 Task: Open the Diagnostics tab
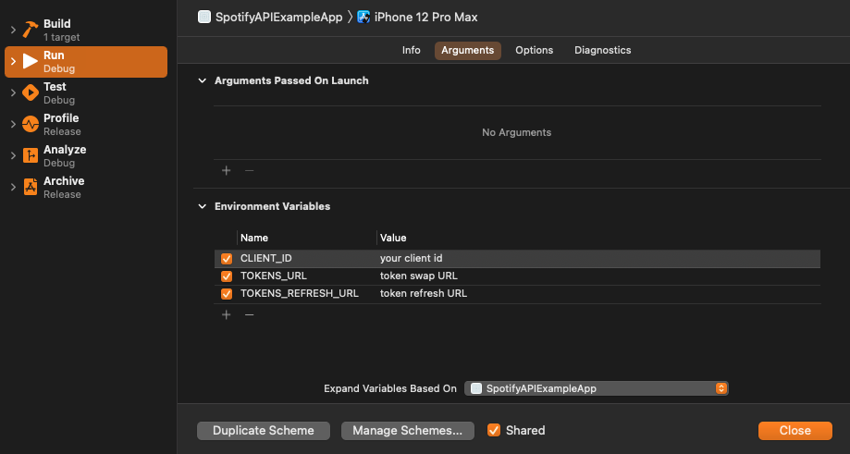tap(602, 50)
